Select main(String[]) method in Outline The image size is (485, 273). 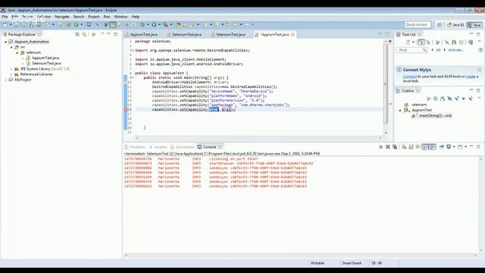click(435, 116)
